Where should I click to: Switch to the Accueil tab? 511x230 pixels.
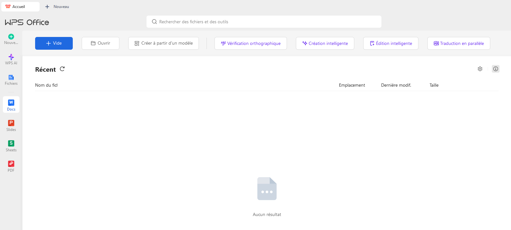pyautogui.click(x=20, y=7)
